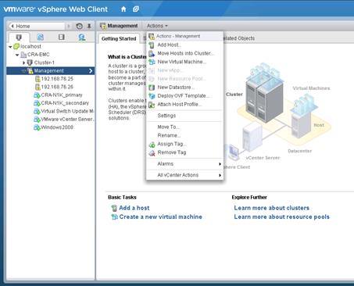
Task: Click VM icon for CRA-N1K_secondary
Action: tap(37, 103)
